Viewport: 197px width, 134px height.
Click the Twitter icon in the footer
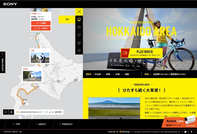(185, 132)
